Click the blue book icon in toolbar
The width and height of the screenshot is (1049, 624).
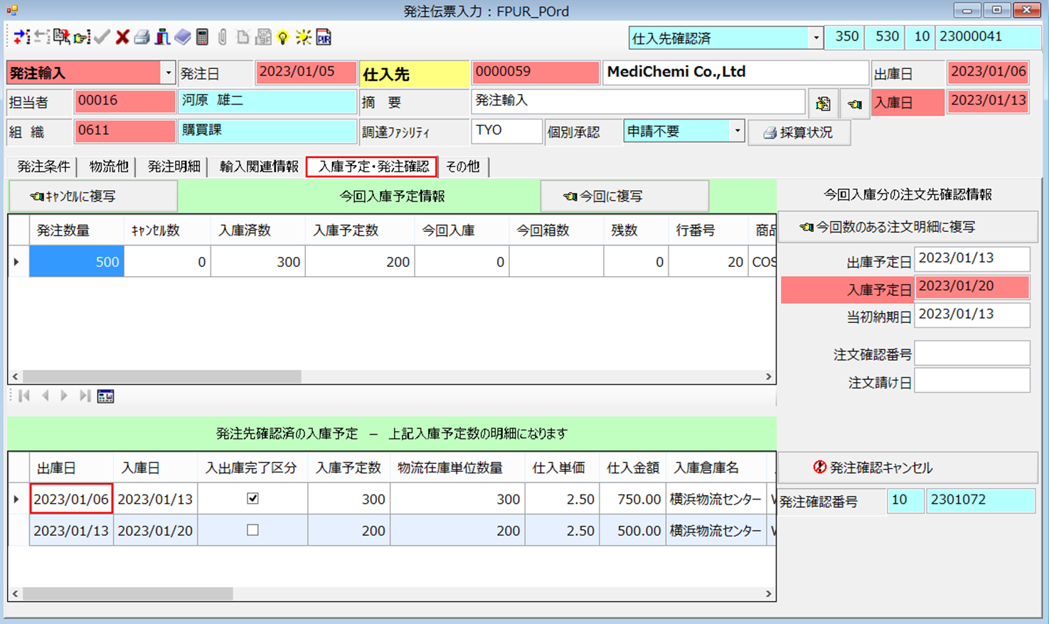point(183,37)
